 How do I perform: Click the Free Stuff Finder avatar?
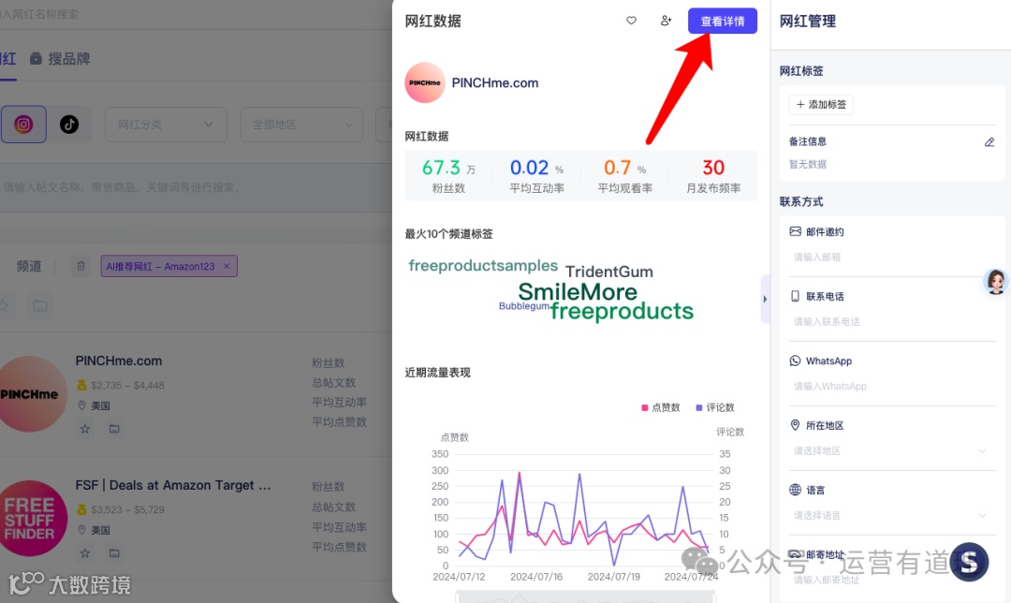(30, 519)
